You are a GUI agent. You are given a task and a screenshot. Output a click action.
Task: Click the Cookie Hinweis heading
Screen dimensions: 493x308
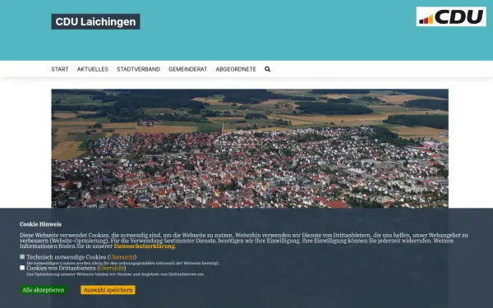[40, 224]
